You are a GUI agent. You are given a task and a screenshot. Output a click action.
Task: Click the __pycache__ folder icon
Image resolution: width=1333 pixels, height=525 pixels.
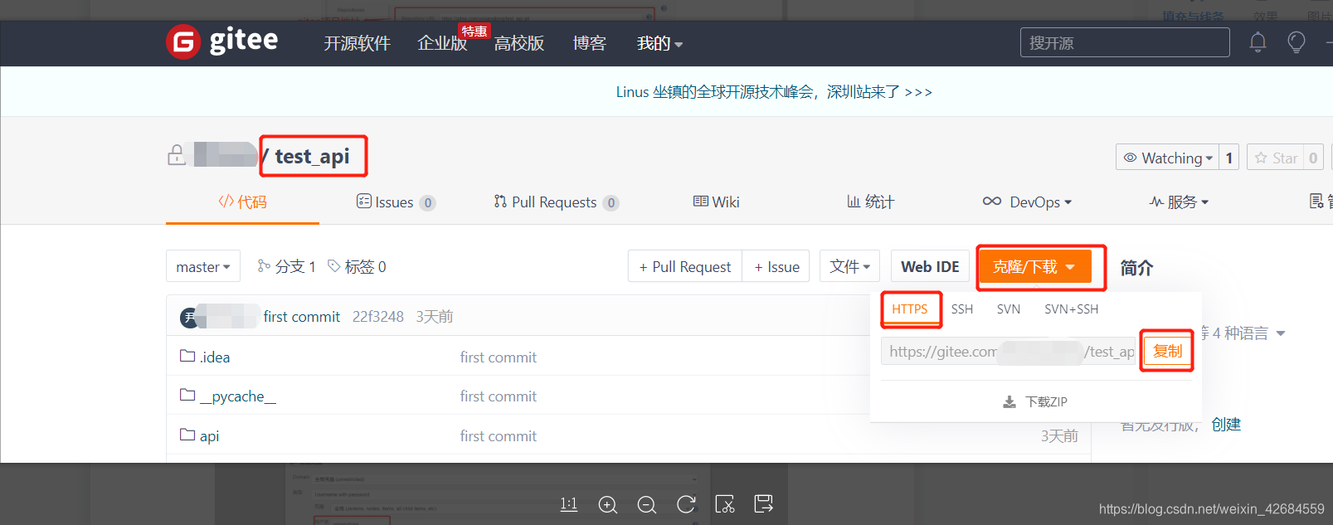187,395
